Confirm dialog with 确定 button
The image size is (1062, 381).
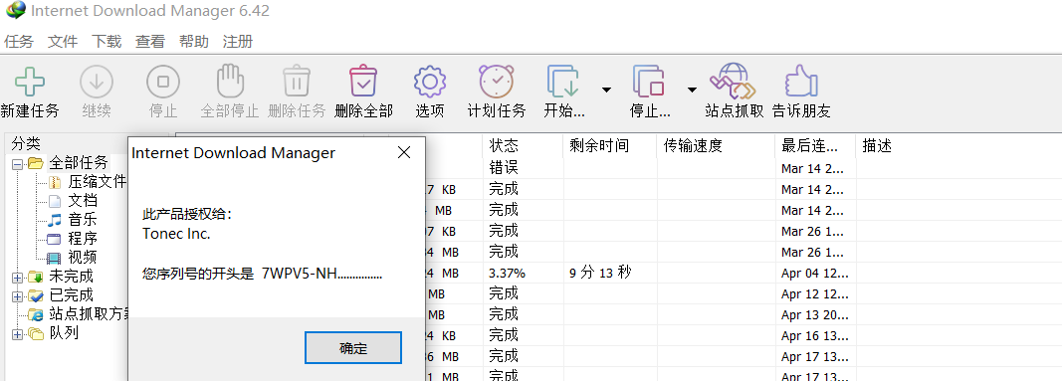(x=353, y=348)
